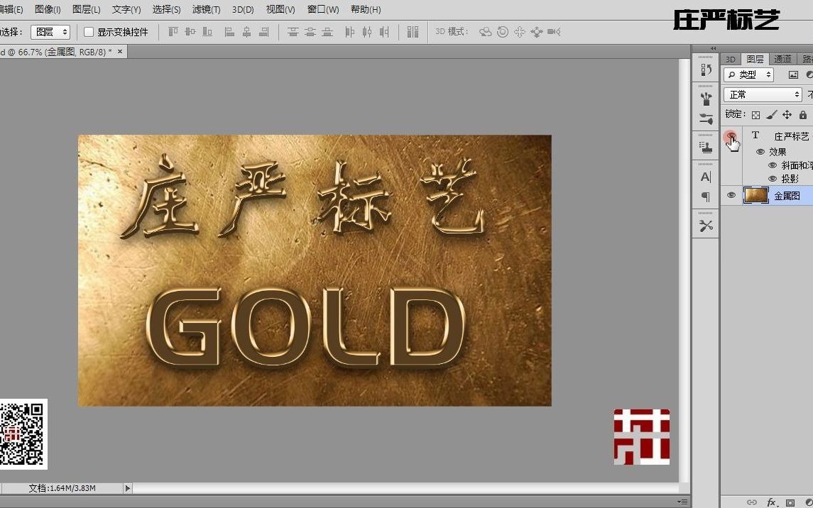Click the scissors panel icon in the sidebar dock
This screenshot has height=508, width=813.
(x=705, y=225)
